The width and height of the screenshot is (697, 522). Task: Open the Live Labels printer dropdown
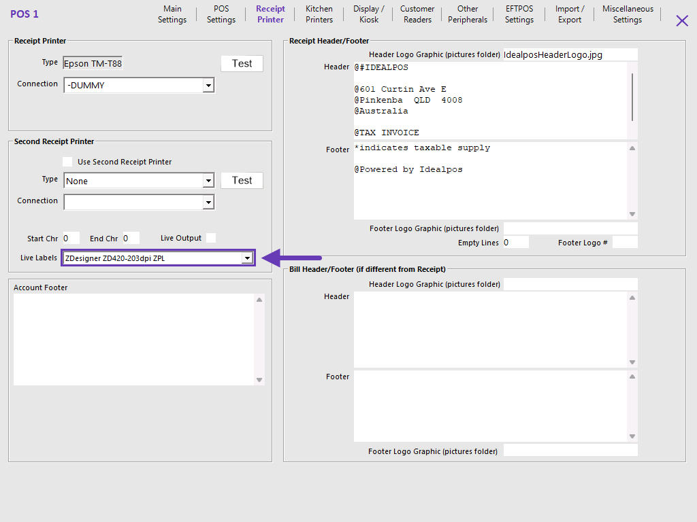247,258
